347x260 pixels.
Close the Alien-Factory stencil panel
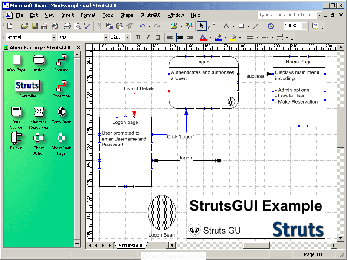tap(79, 47)
